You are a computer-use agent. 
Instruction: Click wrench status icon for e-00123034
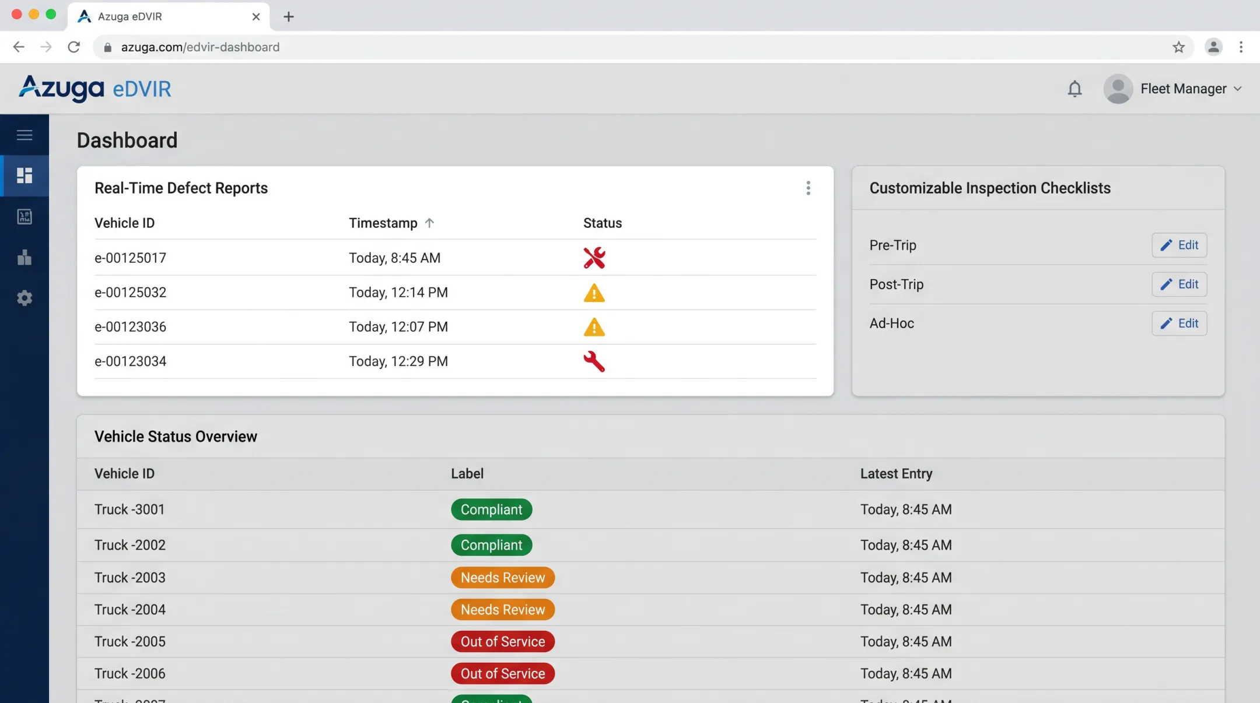tap(594, 361)
